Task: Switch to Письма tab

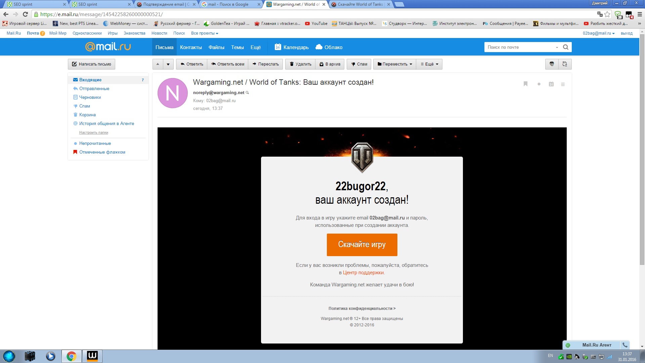Action: (x=164, y=47)
